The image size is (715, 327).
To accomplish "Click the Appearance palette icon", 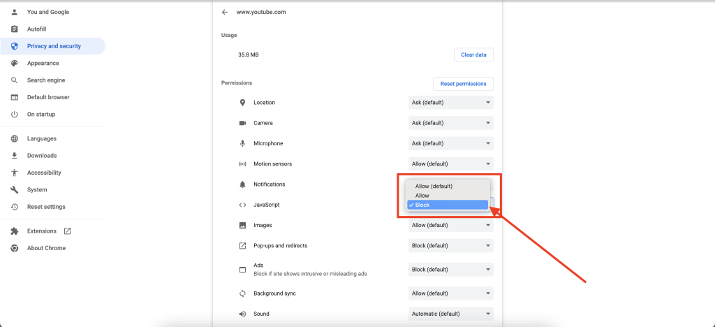I will tap(14, 64).
